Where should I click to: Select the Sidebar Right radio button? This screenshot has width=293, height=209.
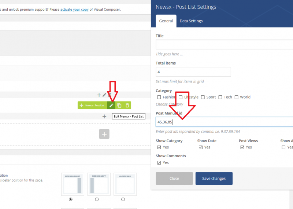coord(71,199)
